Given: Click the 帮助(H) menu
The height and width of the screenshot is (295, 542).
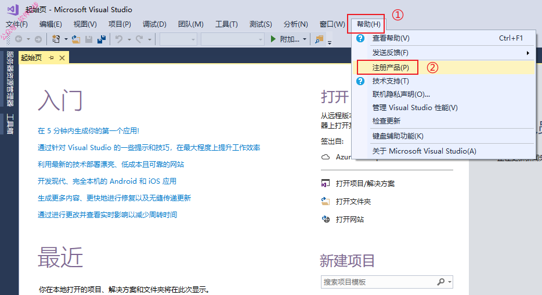Looking at the screenshot, I should click(368, 24).
